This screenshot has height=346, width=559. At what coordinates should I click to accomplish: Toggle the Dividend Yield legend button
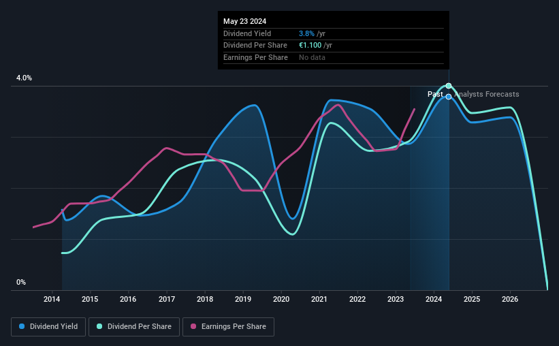point(48,327)
